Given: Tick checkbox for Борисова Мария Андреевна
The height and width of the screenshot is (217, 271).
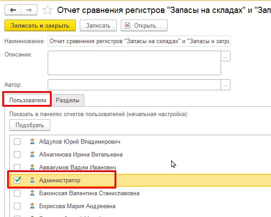Looking at the screenshot, I should click(17, 206).
